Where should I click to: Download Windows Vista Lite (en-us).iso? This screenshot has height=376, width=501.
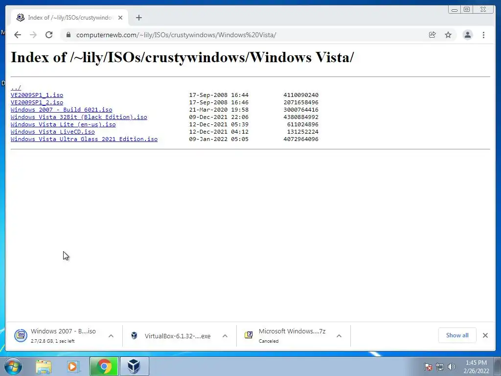pos(63,124)
